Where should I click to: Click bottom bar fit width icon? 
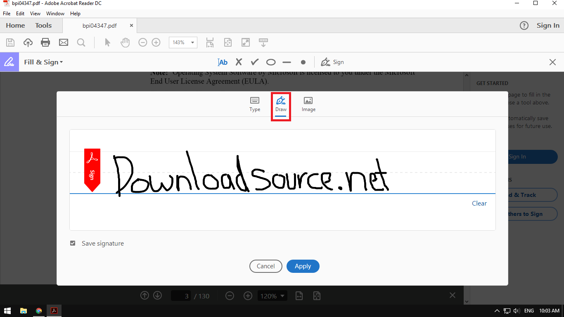click(299, 296)
